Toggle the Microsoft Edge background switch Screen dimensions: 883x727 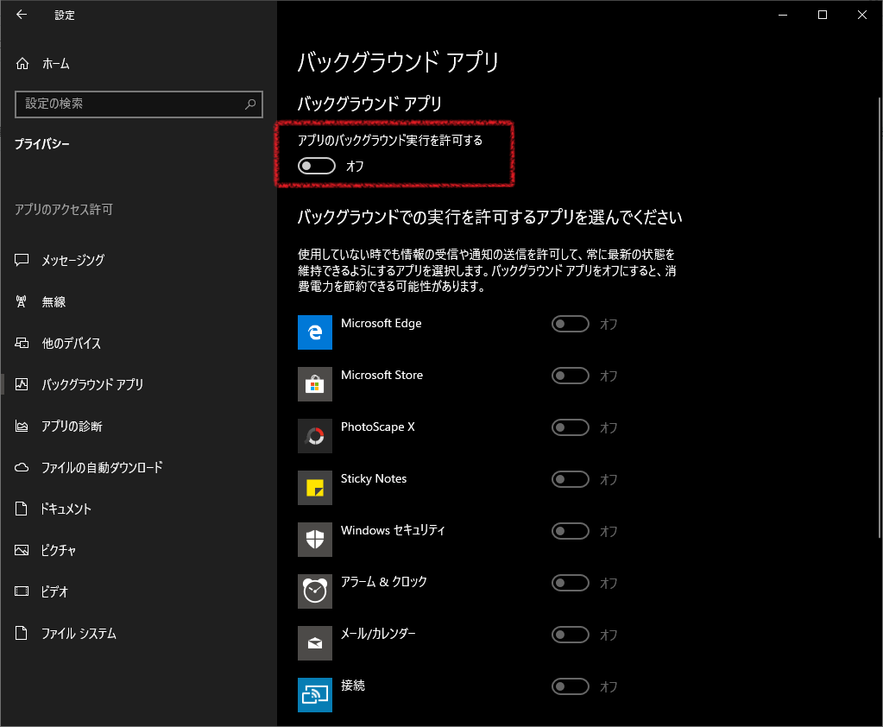pyautogui.click(x=571, y=324)
